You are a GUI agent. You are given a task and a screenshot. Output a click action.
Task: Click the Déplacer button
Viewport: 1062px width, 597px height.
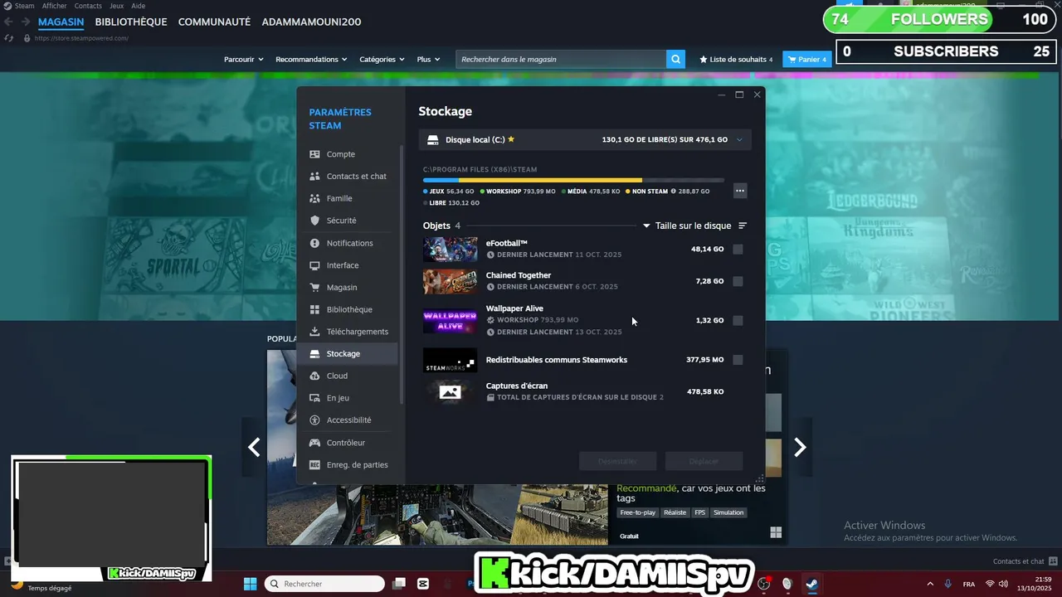[x=704, y=461]
